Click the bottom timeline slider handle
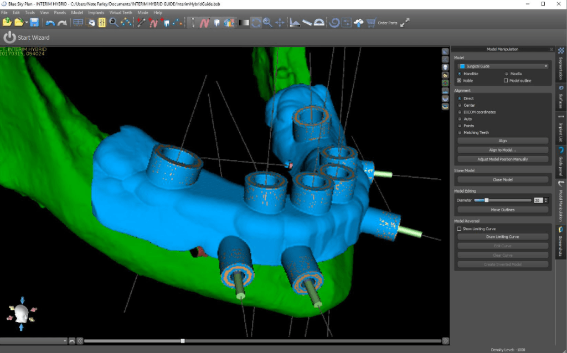Screen dimensions: 567x353 click(x=183, y=341)
